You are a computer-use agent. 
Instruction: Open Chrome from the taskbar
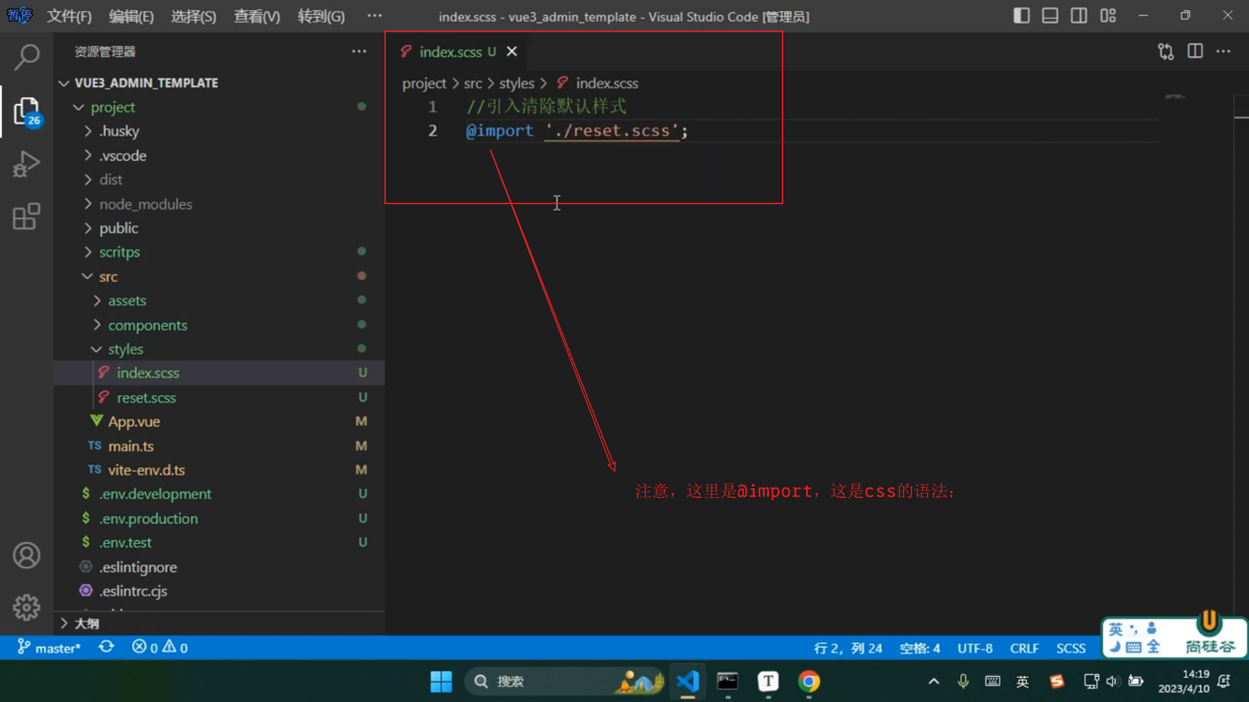[809, 681]
